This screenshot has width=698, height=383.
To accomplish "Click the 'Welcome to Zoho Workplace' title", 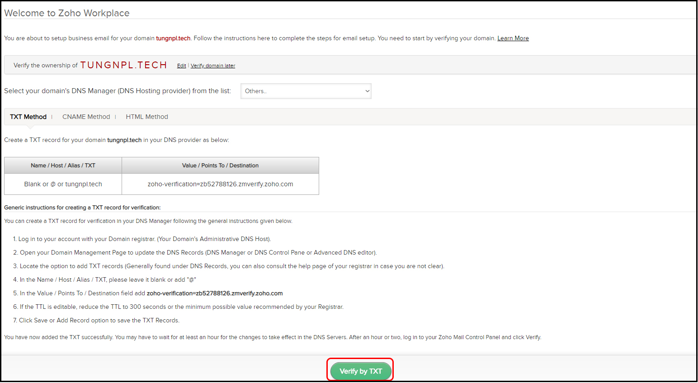I will pos(67,13).
